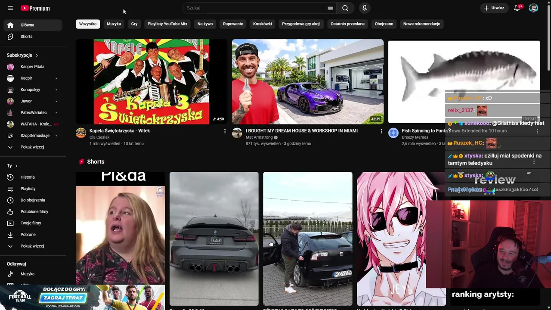
Task: Open Konopskyy channel subscription
Action: [33, 90]
